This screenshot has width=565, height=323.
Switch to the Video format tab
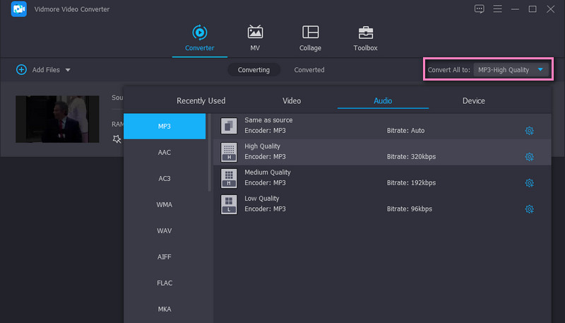click(x=292, y=101)
